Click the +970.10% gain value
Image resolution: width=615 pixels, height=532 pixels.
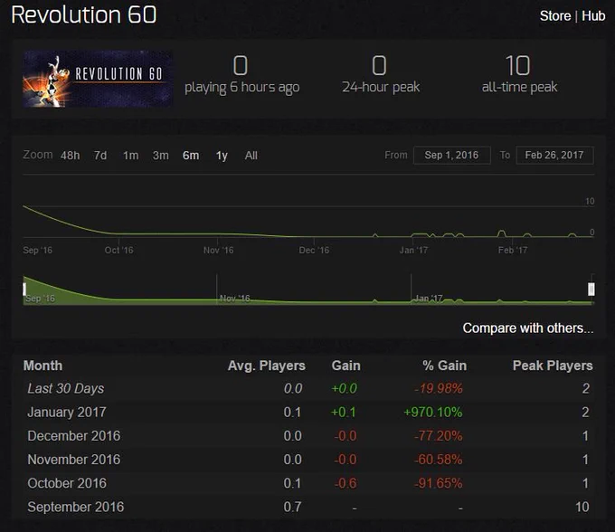click(433, 413)
